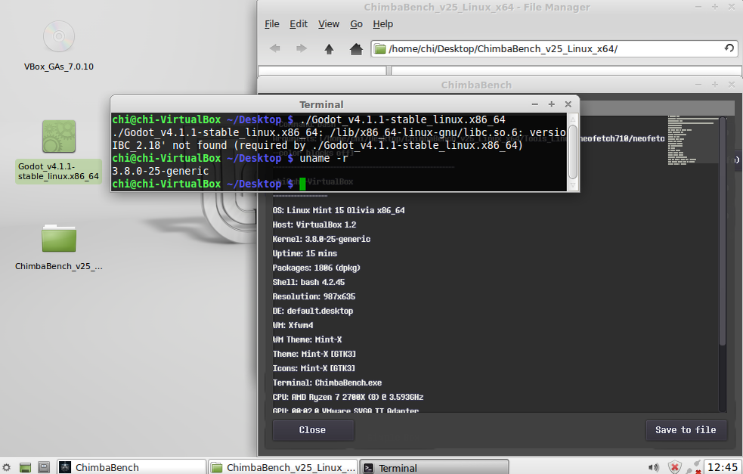Viewport: 743px width, 474px height.
Task: Click CPU: AMD Ryzen 7 2700X line
Action: [348, 397]
